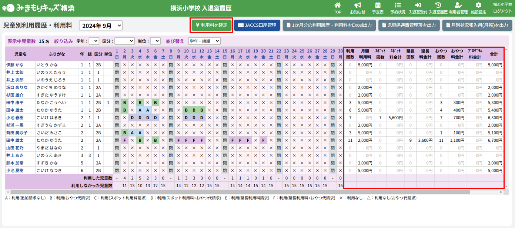This screenshot has width=515, height=228.
Task: Open the 学年 filter dropdown
Action: [94, 41]
